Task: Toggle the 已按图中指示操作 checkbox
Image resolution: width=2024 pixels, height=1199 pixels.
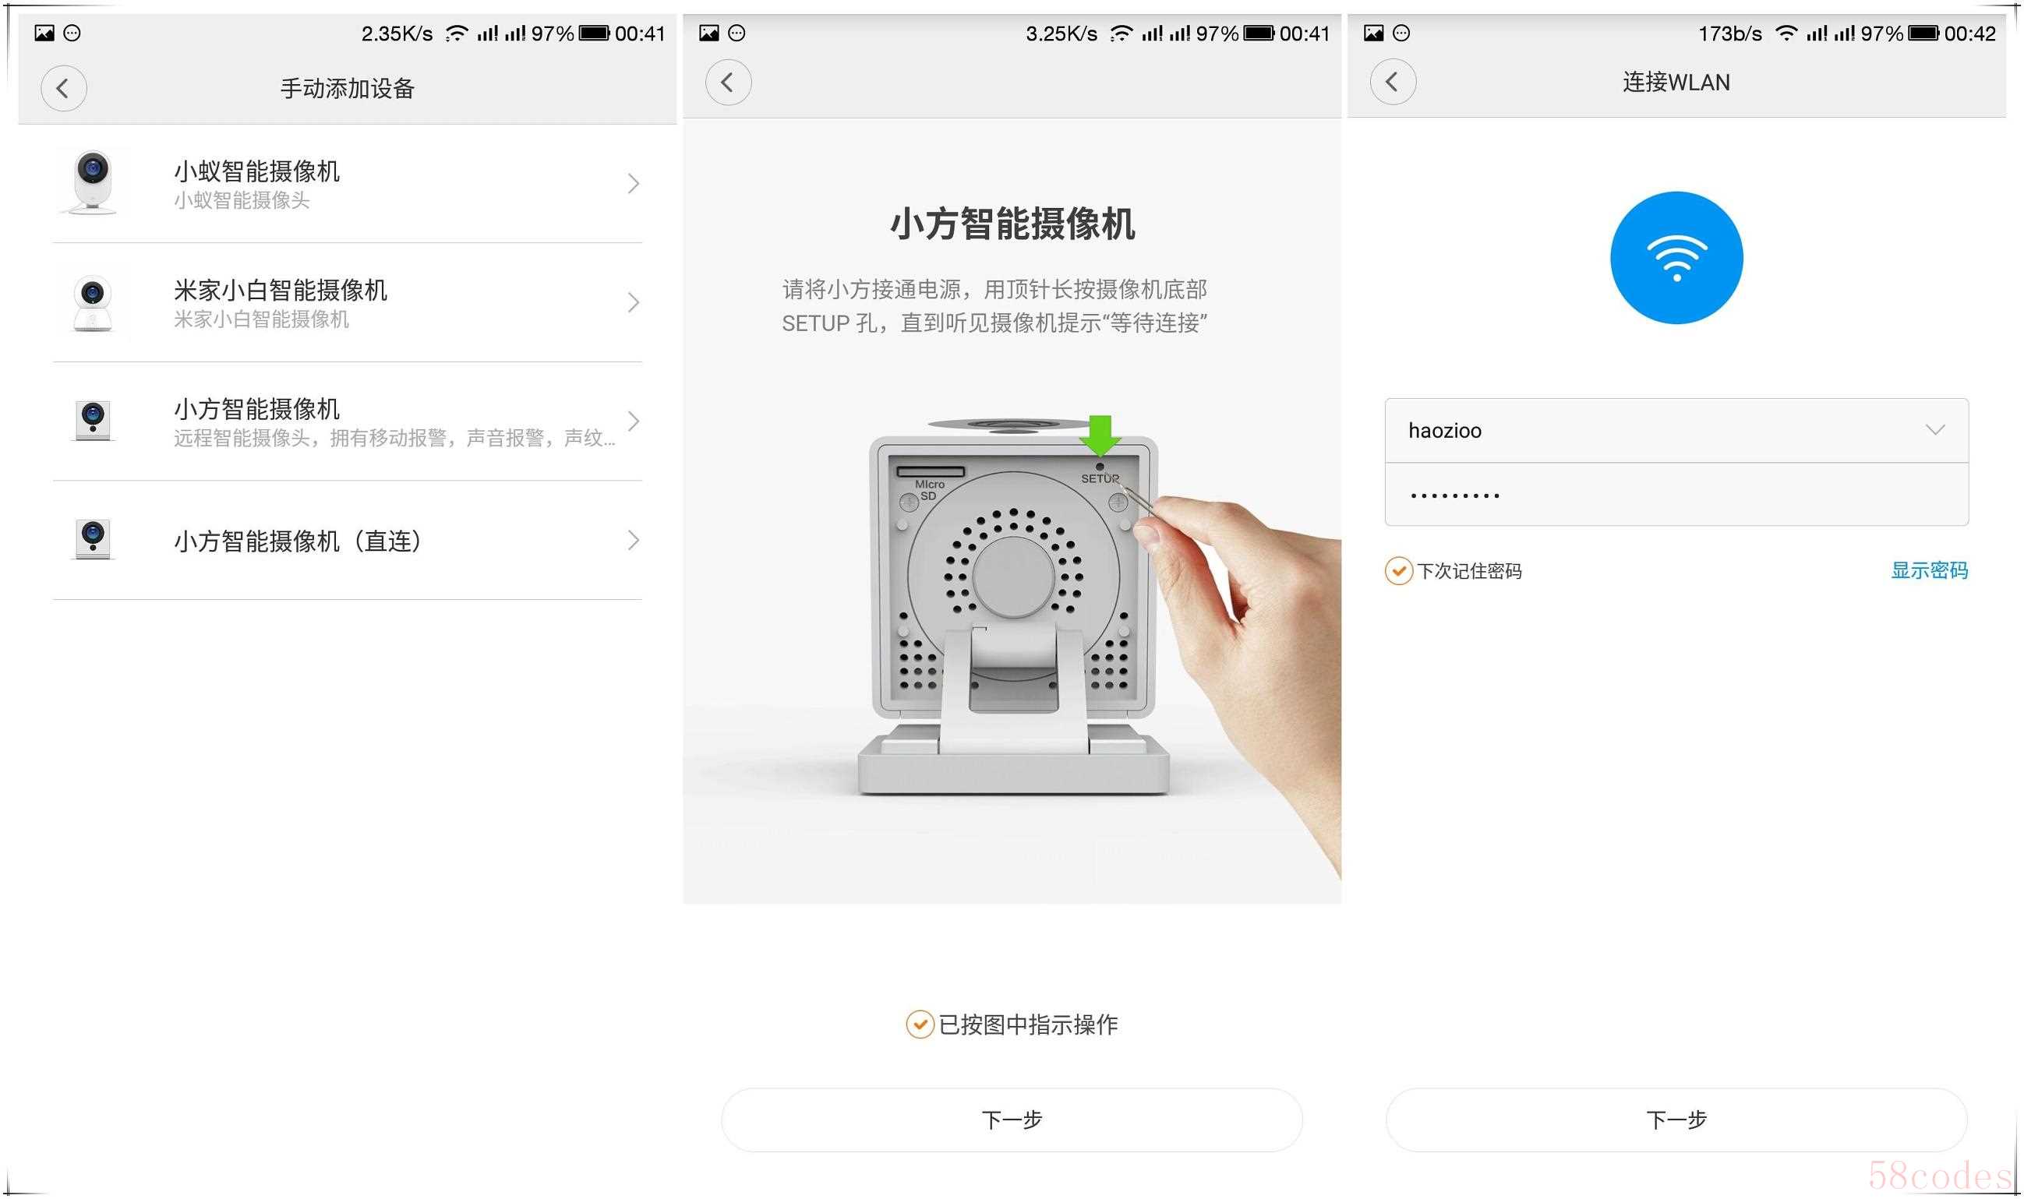Action: click(x=920, y=1024)
